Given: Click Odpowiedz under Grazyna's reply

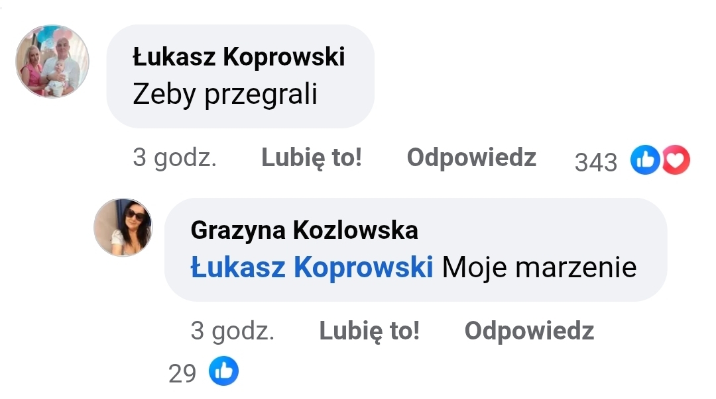Looking at the screenshot, I should click(x=529, y=331).
